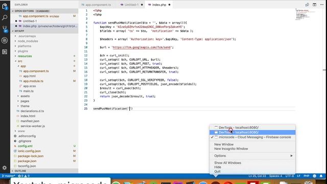Expand the Outline section

tap(44, 171)
